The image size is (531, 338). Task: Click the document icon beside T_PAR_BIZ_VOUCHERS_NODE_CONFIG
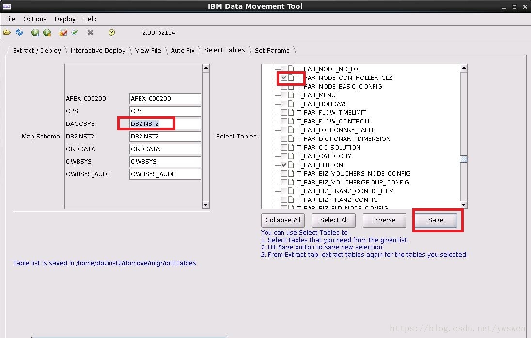[291, 173]
